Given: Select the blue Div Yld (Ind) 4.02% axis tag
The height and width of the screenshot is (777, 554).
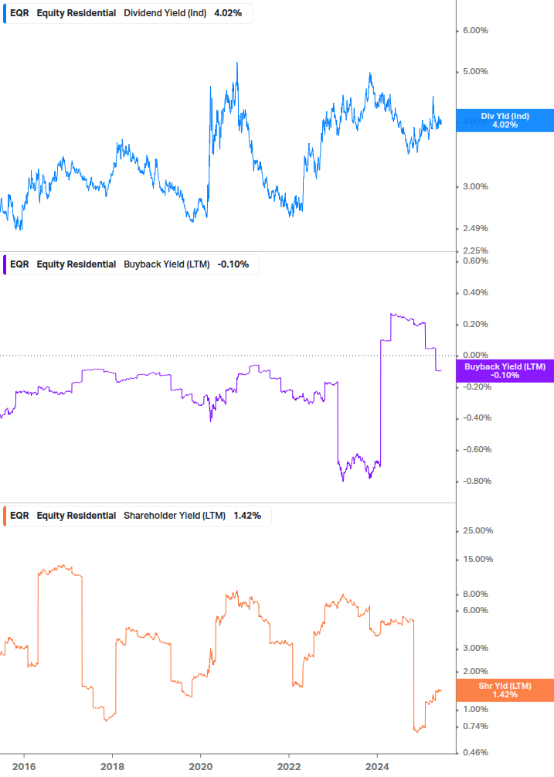Looking at the screenshot, I should click(x=505, y=121).
